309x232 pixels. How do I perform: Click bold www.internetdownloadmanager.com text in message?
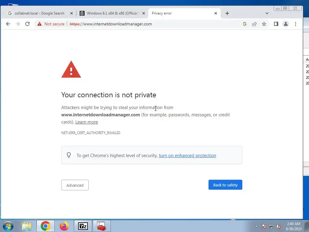coord(100,114)
